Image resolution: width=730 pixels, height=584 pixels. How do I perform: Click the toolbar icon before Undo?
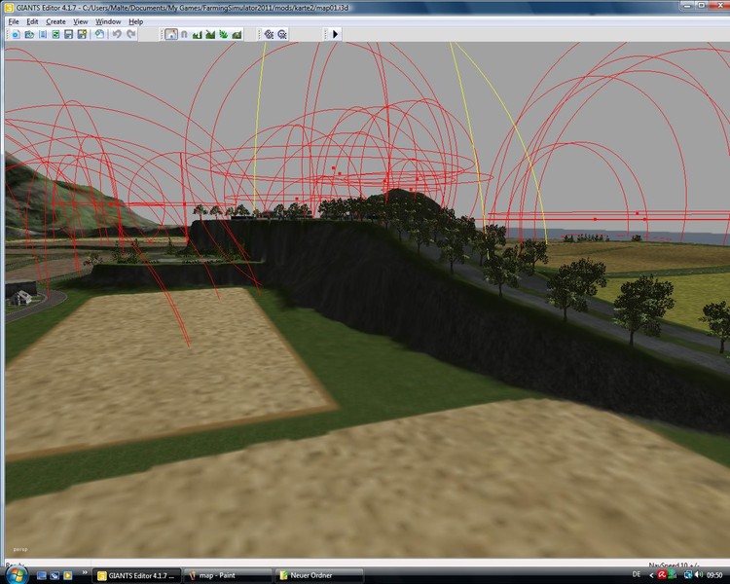coord(99,34)
